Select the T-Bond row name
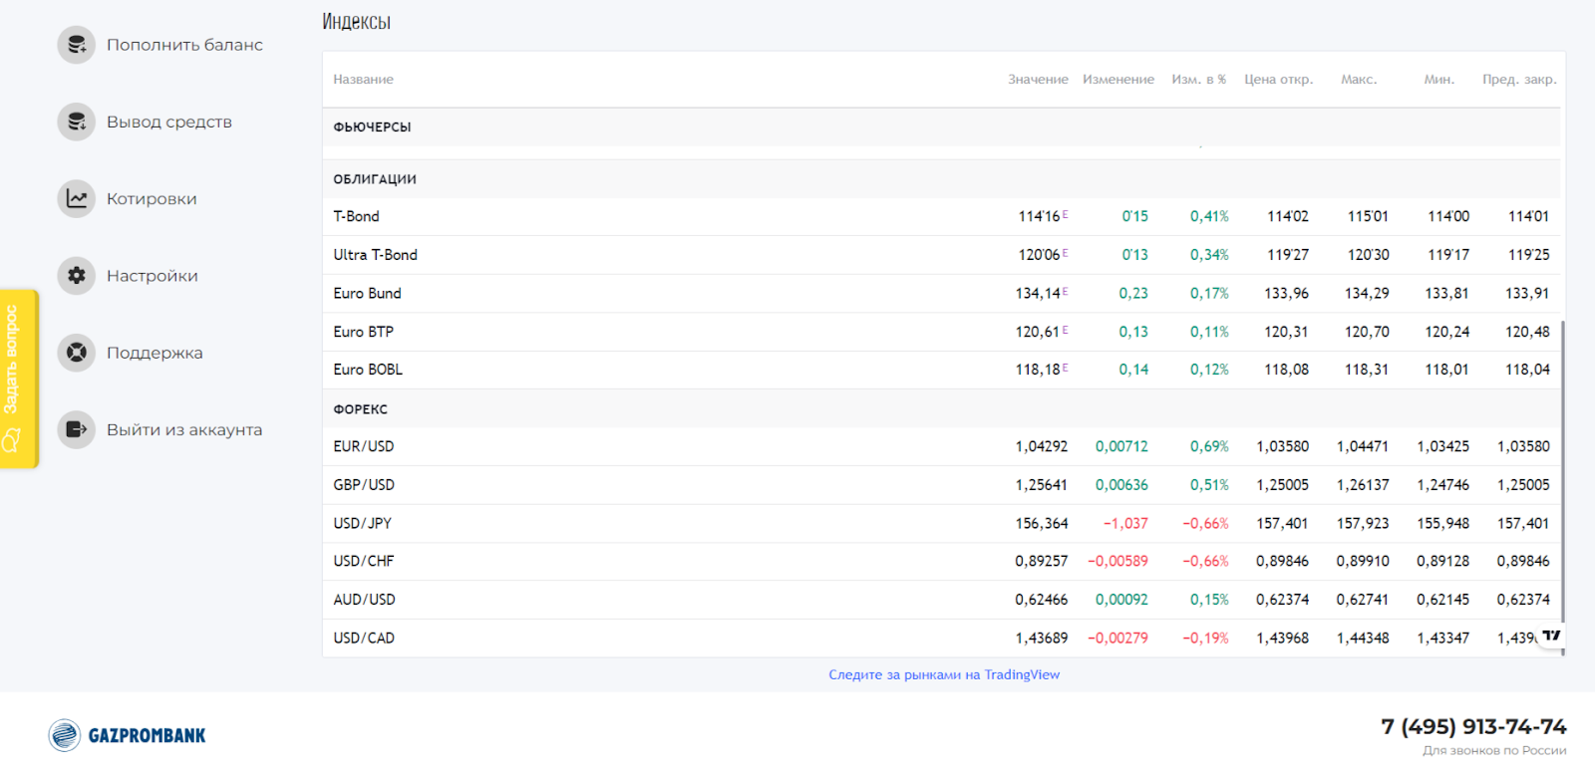This screenshot has width=1595, height=776. (x=356, y=216)
